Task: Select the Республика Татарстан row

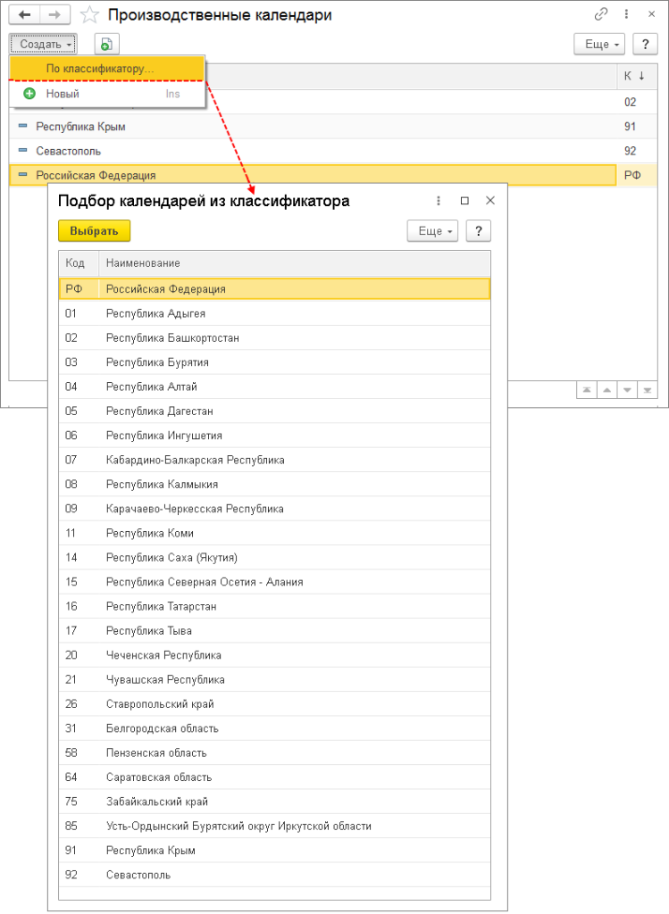Action: (161, 606)
